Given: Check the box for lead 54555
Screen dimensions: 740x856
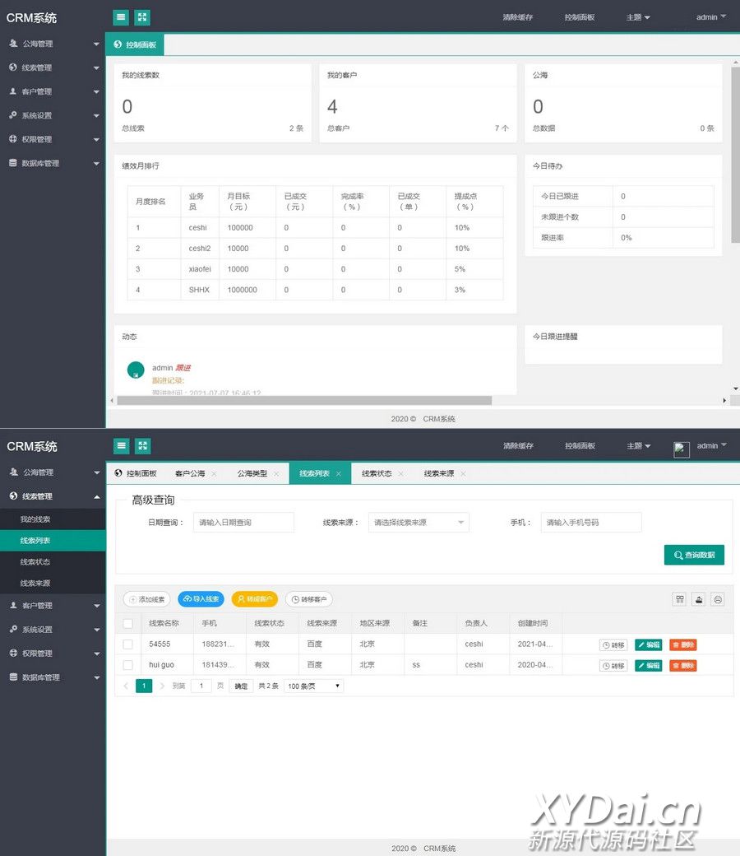Looking at the screenshot, I should [127, 644].
